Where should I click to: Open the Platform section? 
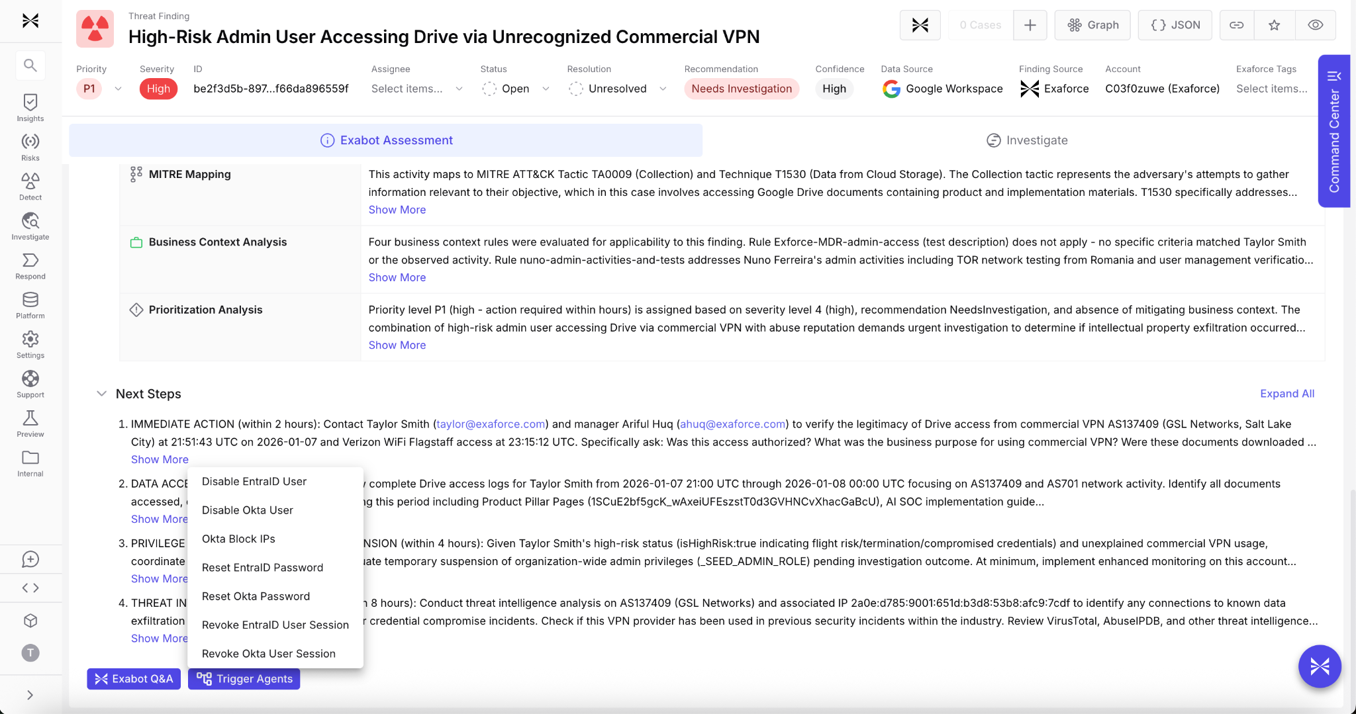click(30, 306)
